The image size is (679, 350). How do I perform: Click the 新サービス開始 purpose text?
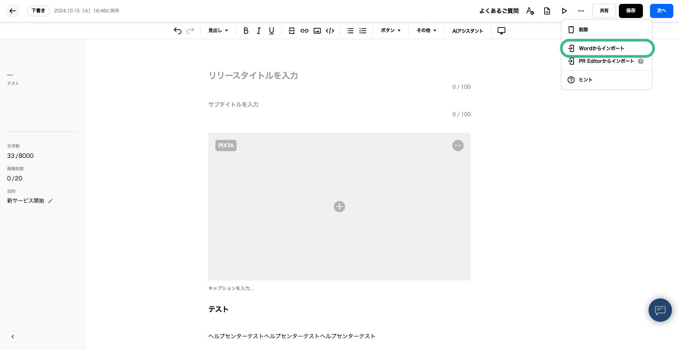25,201
